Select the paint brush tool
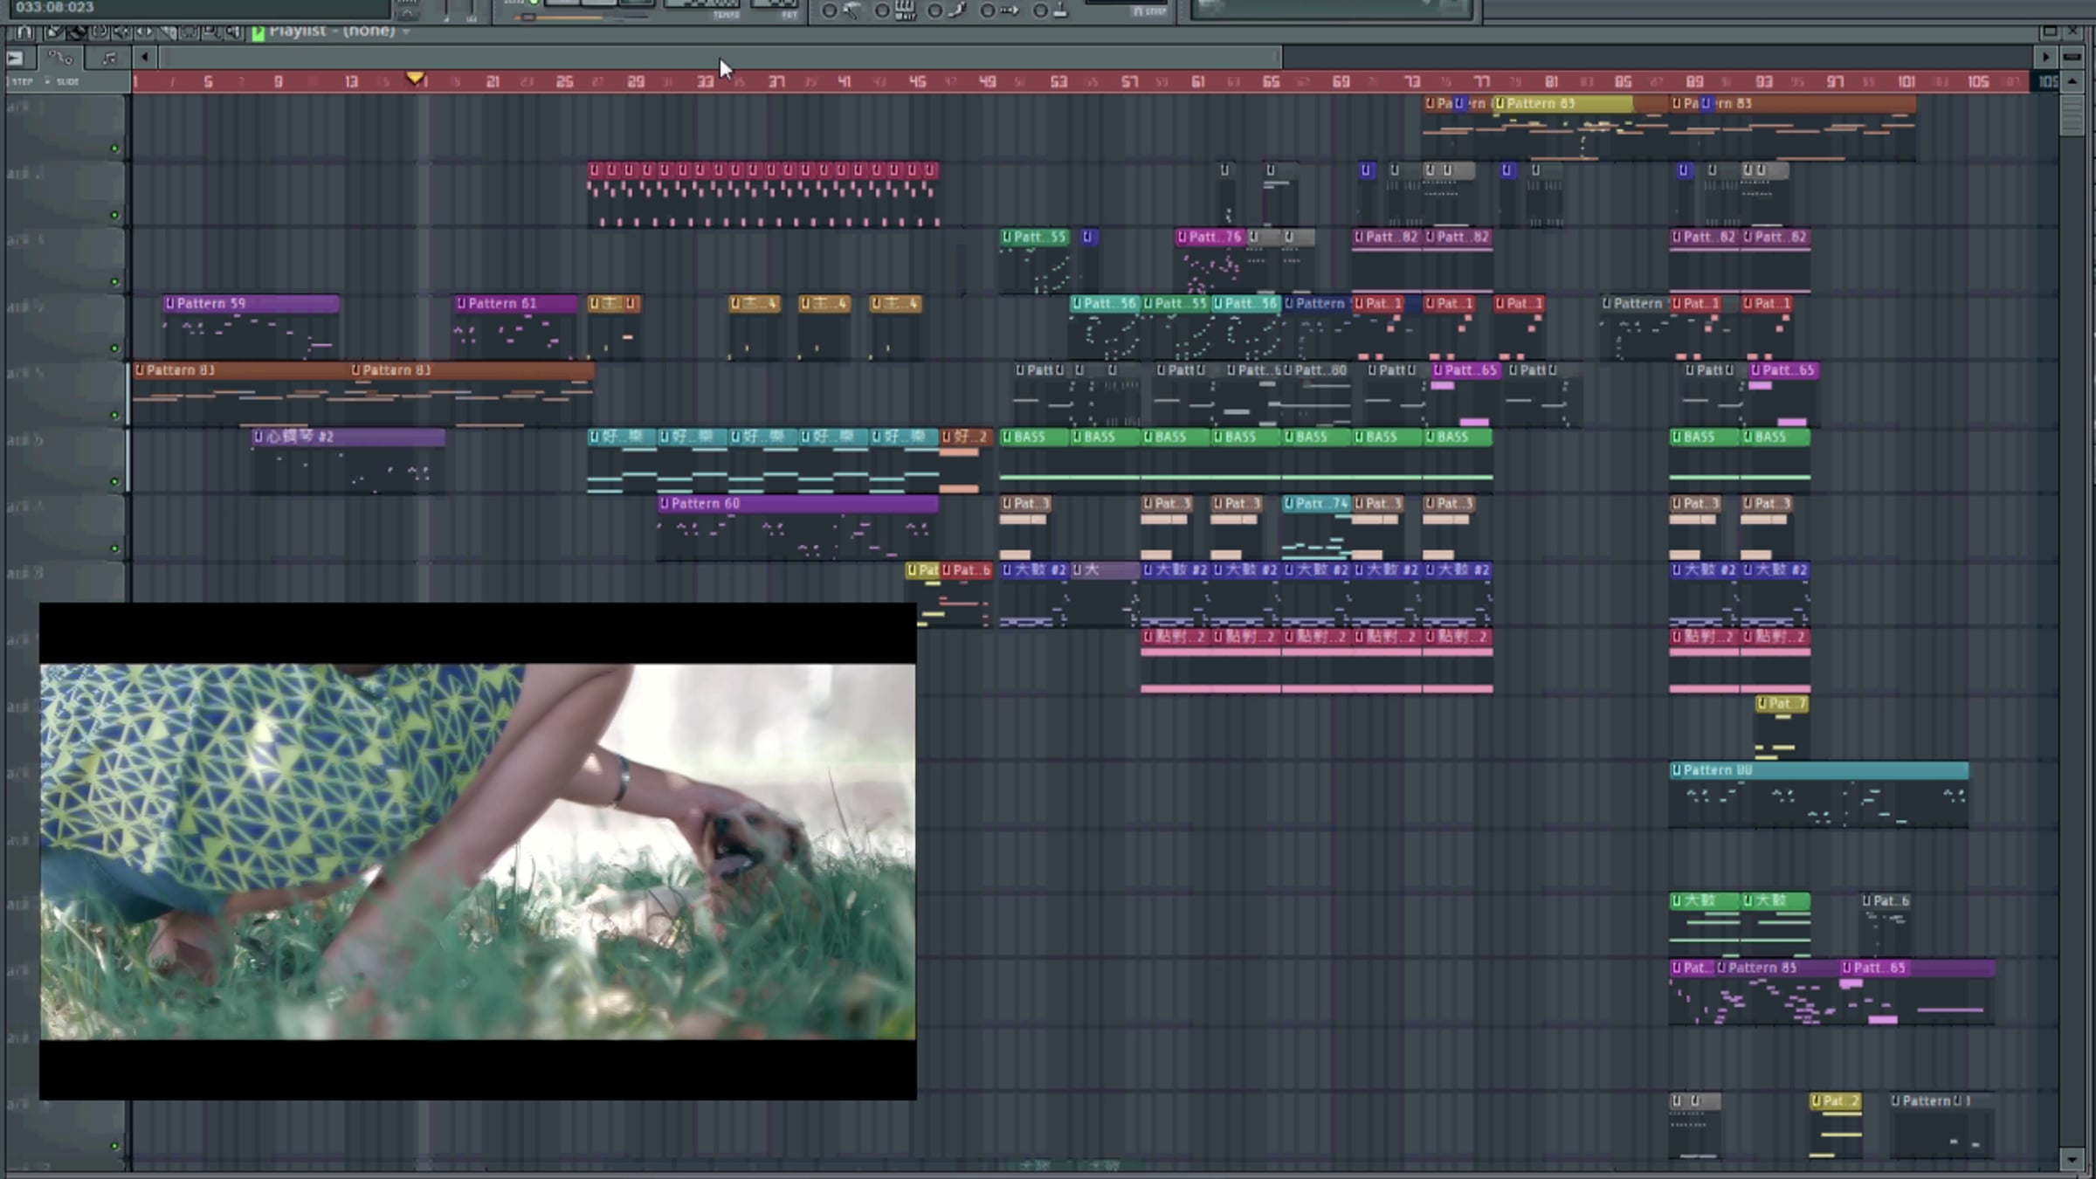 click(x=77, y=31)
